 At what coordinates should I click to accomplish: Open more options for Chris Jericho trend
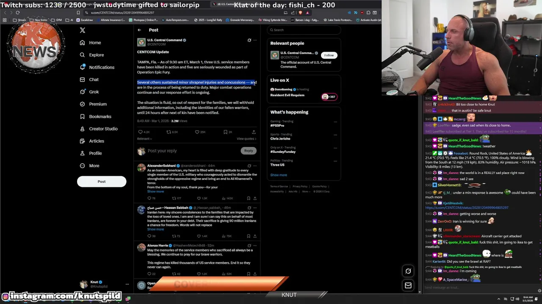pos(335,135)
